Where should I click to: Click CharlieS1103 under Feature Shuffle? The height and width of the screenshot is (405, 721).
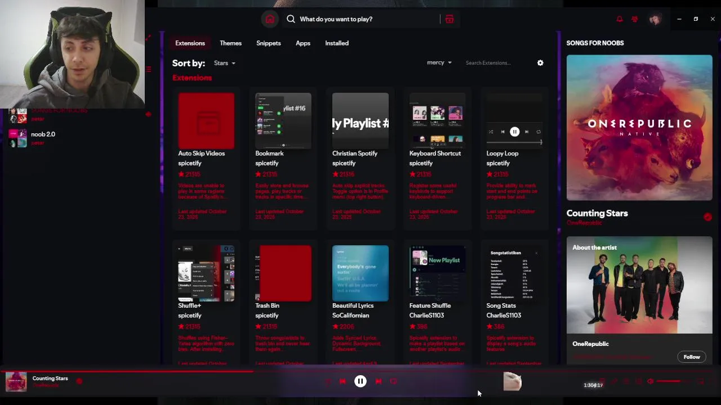coord(426,316)
